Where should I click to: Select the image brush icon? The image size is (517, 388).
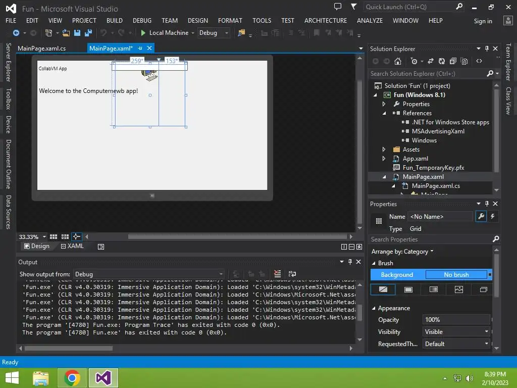tap(458, 289)
